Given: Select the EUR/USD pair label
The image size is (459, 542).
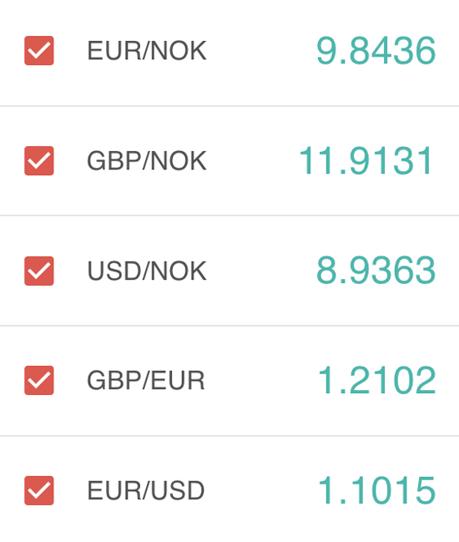Looking at the screenshot, I should (146, 490).
